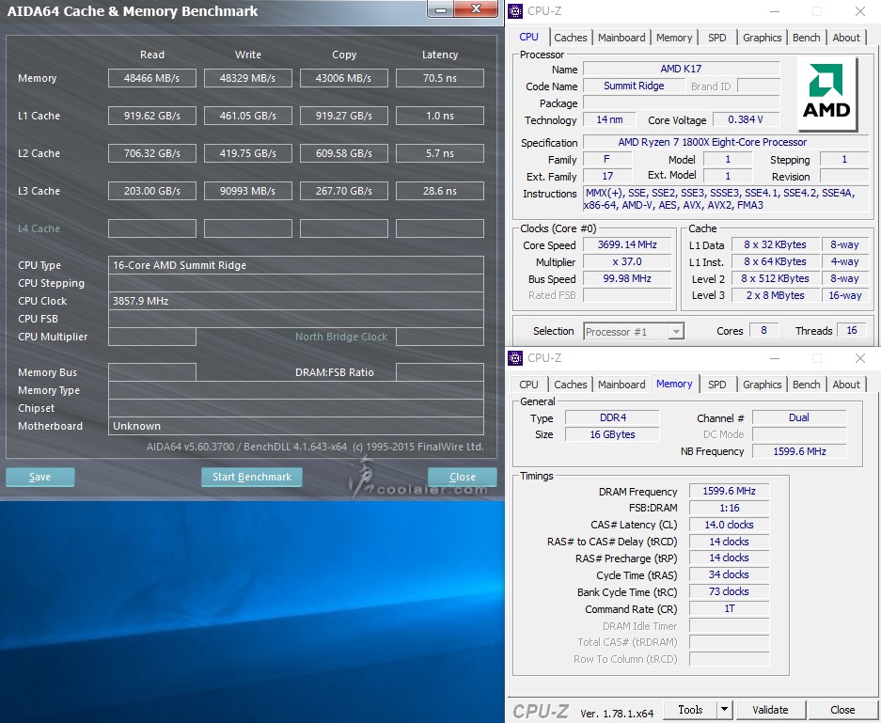Click the Motherboard field showing Unknown
Image resolution: width=881 pixels, height=723 pixels.
pos(296,426)
